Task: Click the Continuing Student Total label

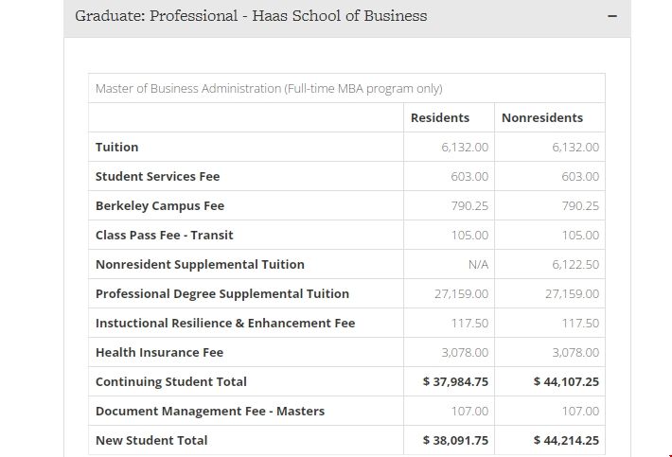Action: tap(171, 381)
